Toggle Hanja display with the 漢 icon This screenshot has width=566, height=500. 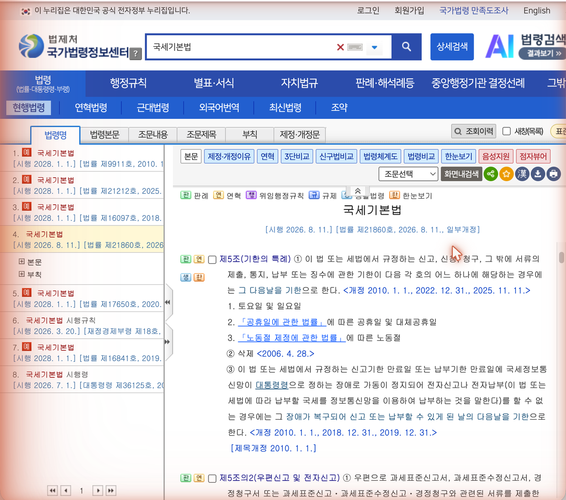[522, 174]
